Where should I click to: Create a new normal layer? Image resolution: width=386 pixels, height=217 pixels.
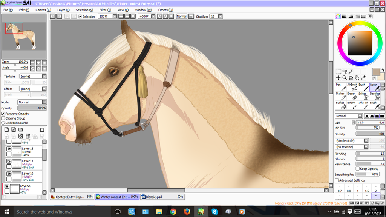pos(7,129)
